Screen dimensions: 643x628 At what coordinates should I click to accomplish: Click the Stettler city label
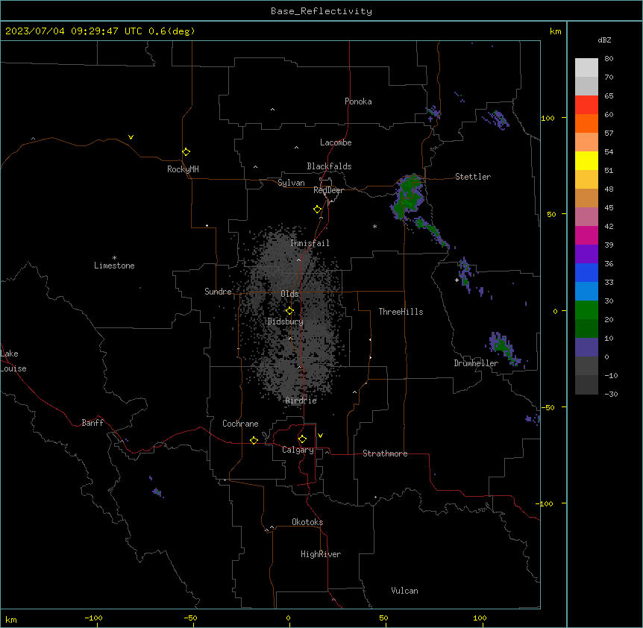473,177
